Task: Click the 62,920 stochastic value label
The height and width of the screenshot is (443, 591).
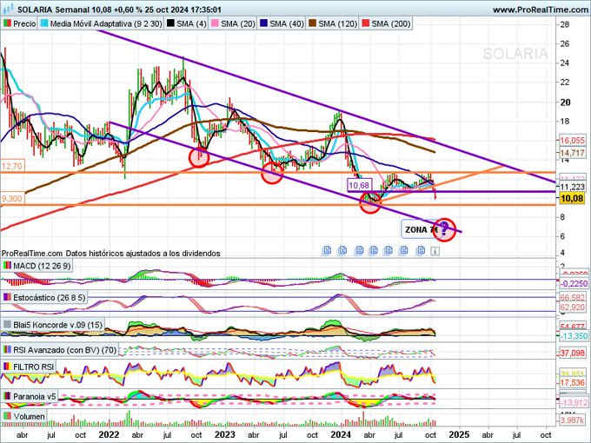Action: (572, 307)
